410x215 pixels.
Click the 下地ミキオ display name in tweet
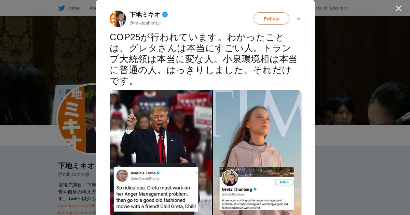145,14
